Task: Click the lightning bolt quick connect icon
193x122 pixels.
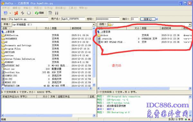Action: pyautogui.click(x=23, y=13)
